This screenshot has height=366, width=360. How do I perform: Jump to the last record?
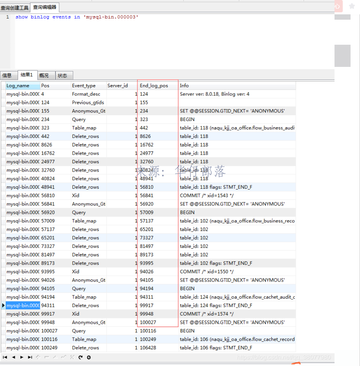pyautogui.click(x=30, y=357)
